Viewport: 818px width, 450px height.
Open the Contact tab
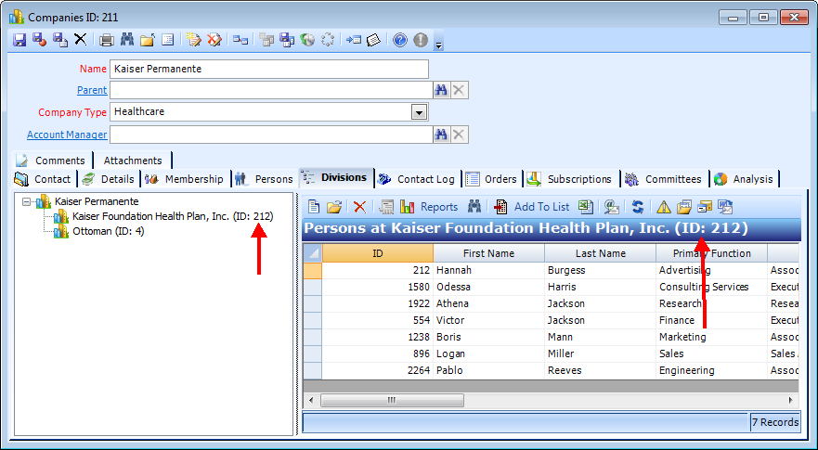click(45, 179)
